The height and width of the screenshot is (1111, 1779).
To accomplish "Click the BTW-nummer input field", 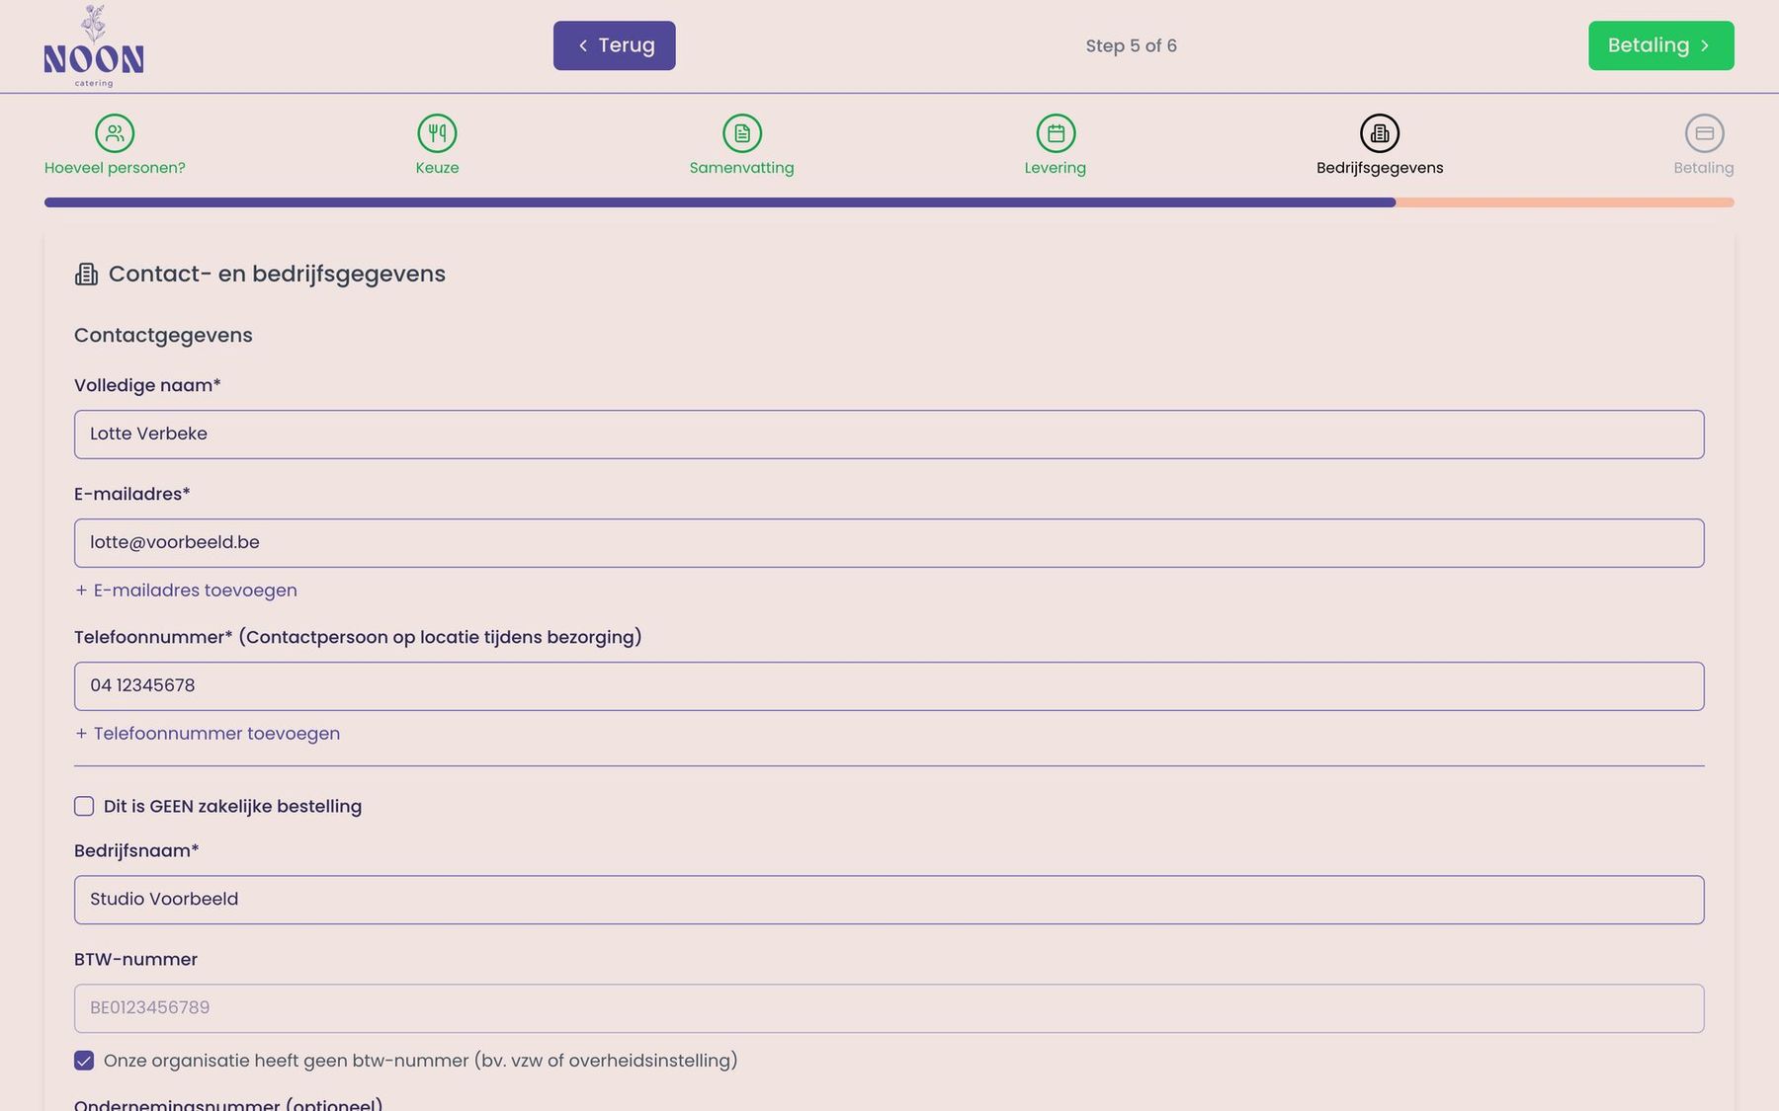I will [x=889, y=1008].
